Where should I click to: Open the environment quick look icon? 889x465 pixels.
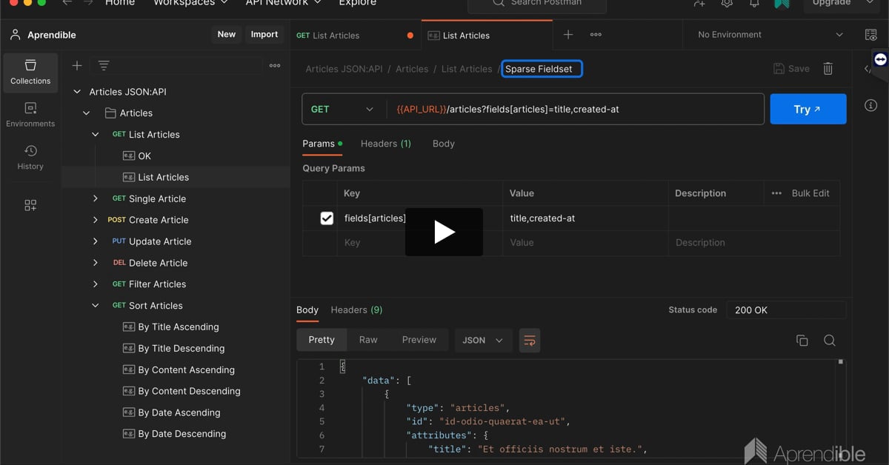pyautogui.click(x=871, y=35)
